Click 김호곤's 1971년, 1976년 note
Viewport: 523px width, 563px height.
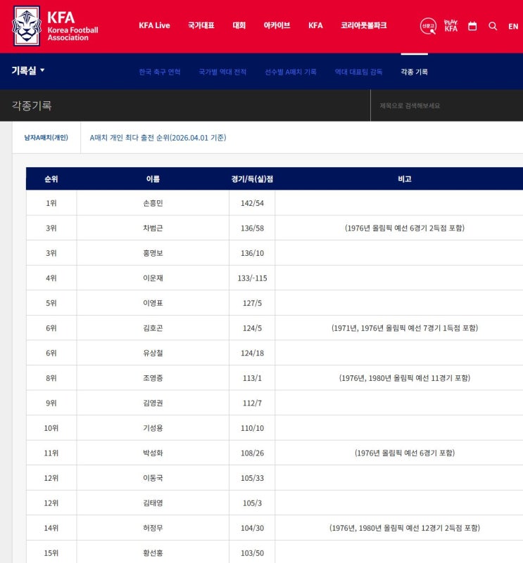[x=405, y=328]
